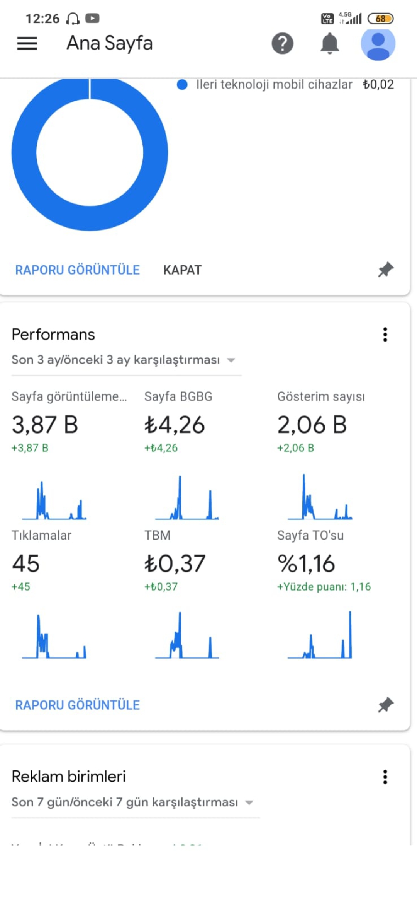The width and height of the screenshot is (417, 905).
Task: Pin the donut chart card
Action: coord(385,270)
